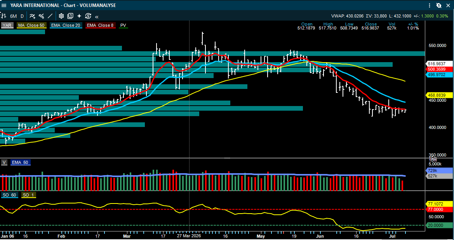Click the 27 Mar 2026 date marker

pos(189,236)
